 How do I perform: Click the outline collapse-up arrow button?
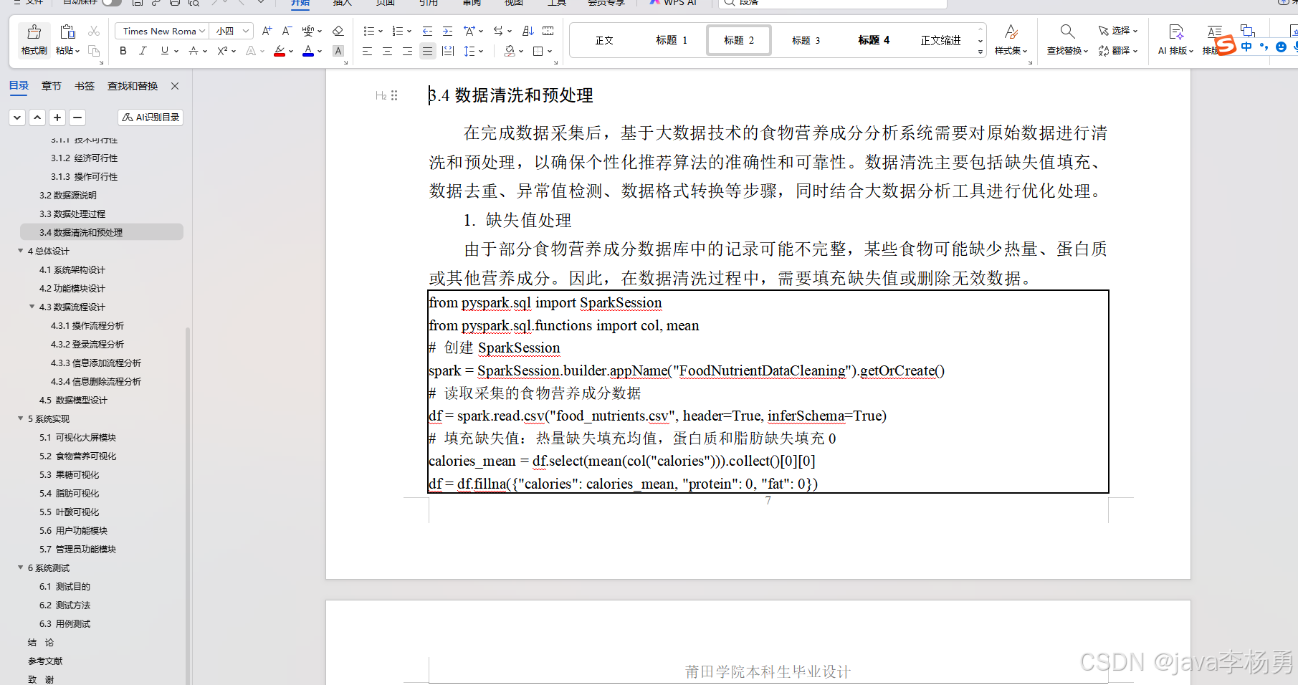click(37, 117)
